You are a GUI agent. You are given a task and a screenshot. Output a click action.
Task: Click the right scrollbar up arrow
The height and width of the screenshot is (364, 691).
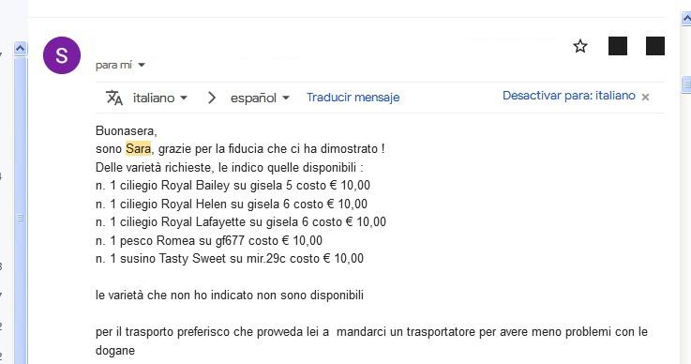click(x=686, y=19)
